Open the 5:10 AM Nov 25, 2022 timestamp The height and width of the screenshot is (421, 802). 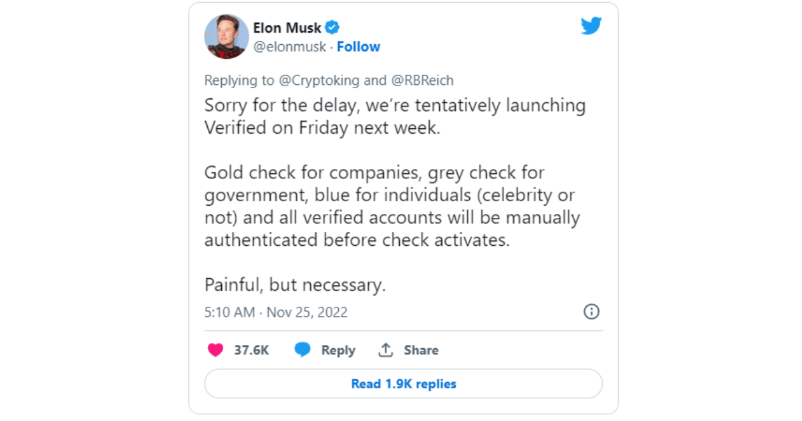tap(276, 312)
